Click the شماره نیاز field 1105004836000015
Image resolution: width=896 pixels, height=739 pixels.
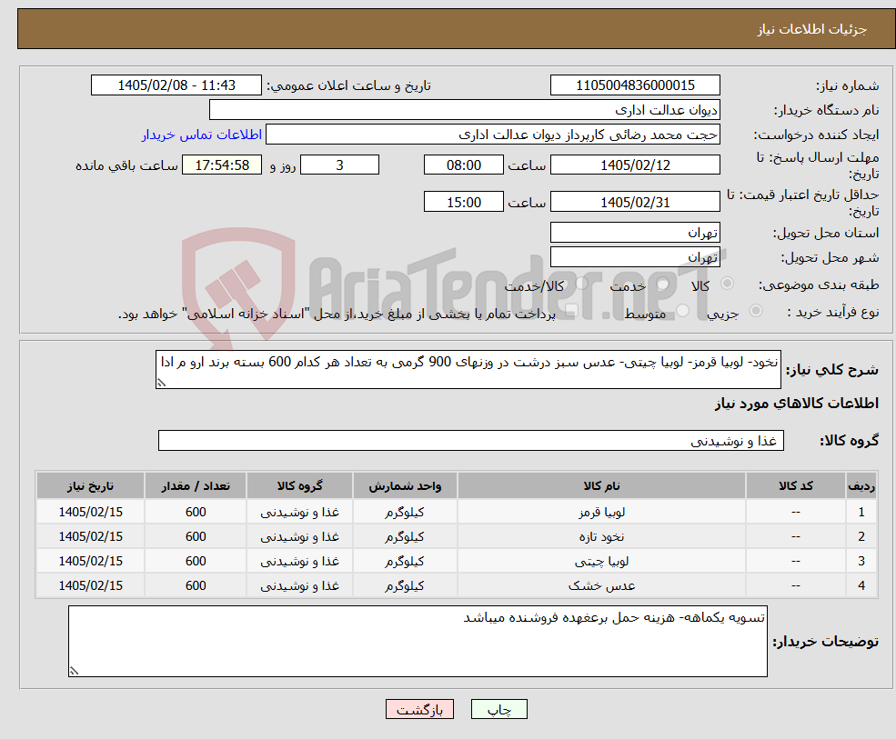(x=635, y=85)
